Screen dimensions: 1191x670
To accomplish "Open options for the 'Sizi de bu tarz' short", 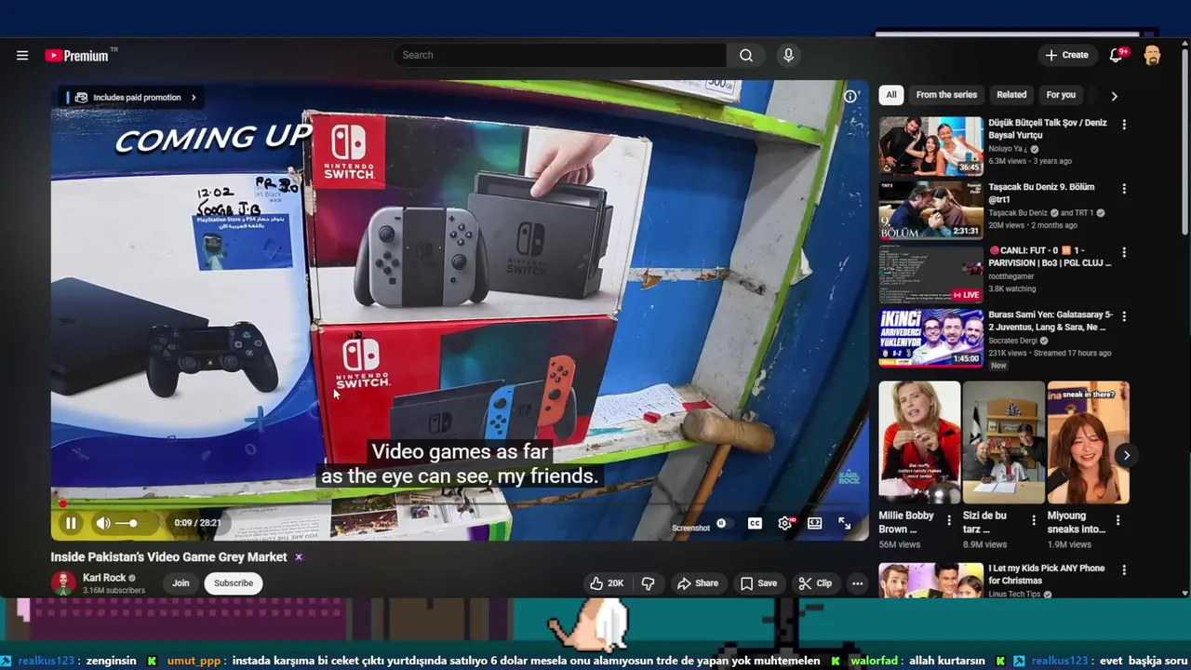I will coord(1034,521).
